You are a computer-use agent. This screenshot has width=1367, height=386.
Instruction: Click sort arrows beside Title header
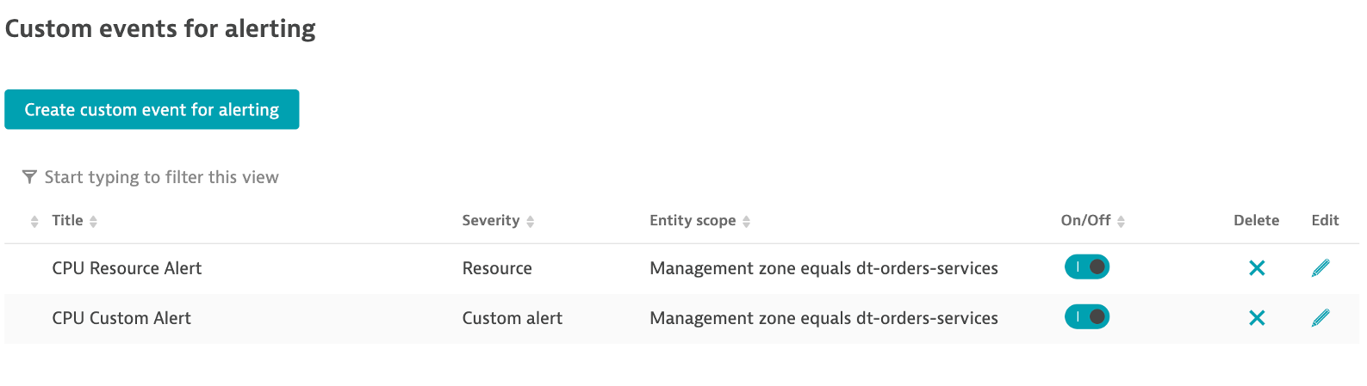pyautogui.click(x=93, y=222)
